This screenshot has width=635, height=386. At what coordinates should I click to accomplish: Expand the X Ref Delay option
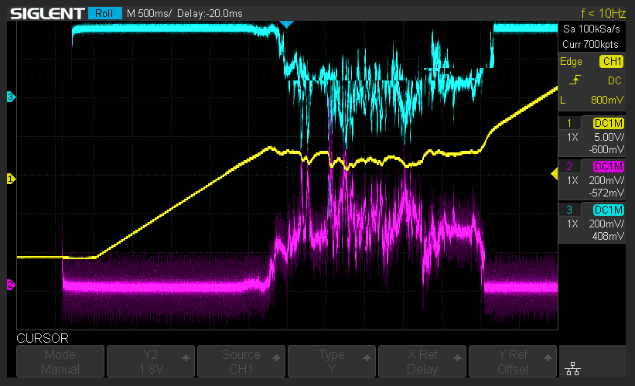click(422, 361)
